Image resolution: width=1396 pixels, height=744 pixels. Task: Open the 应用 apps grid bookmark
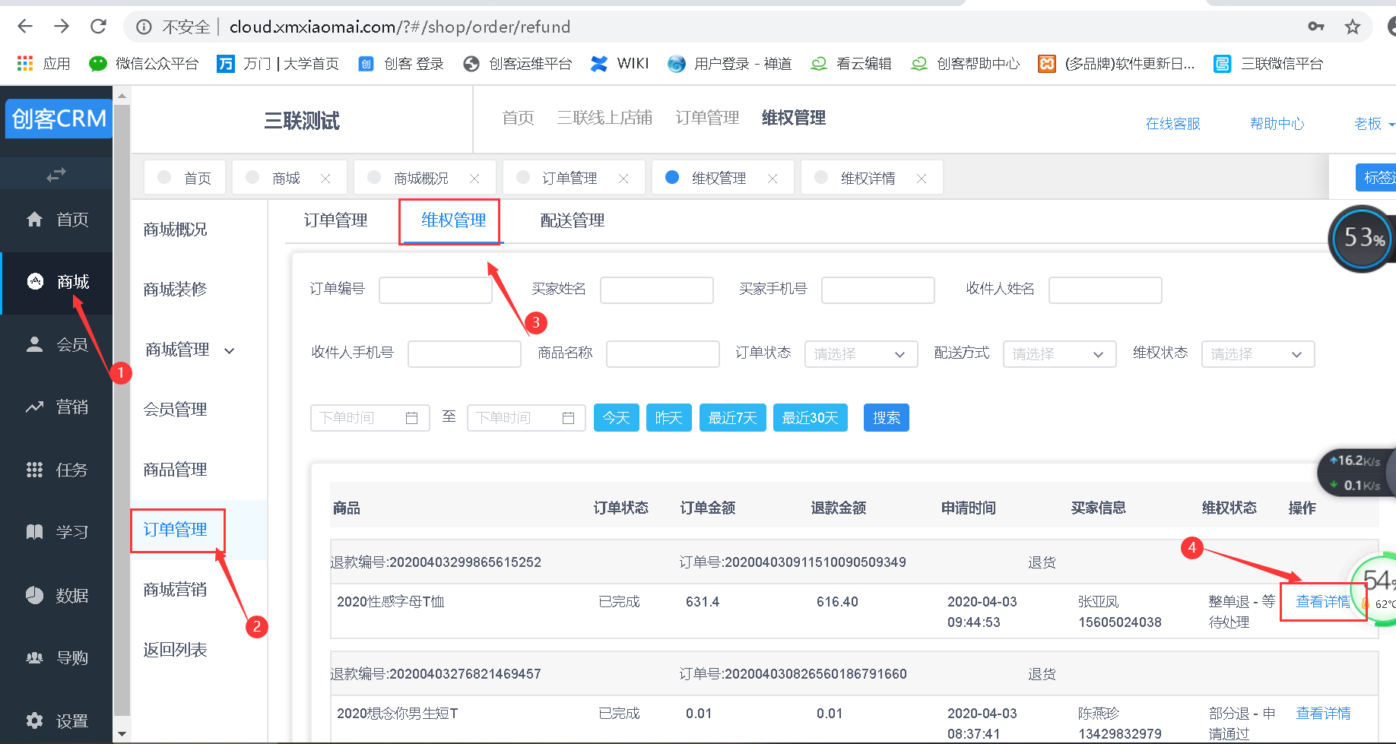43,64
